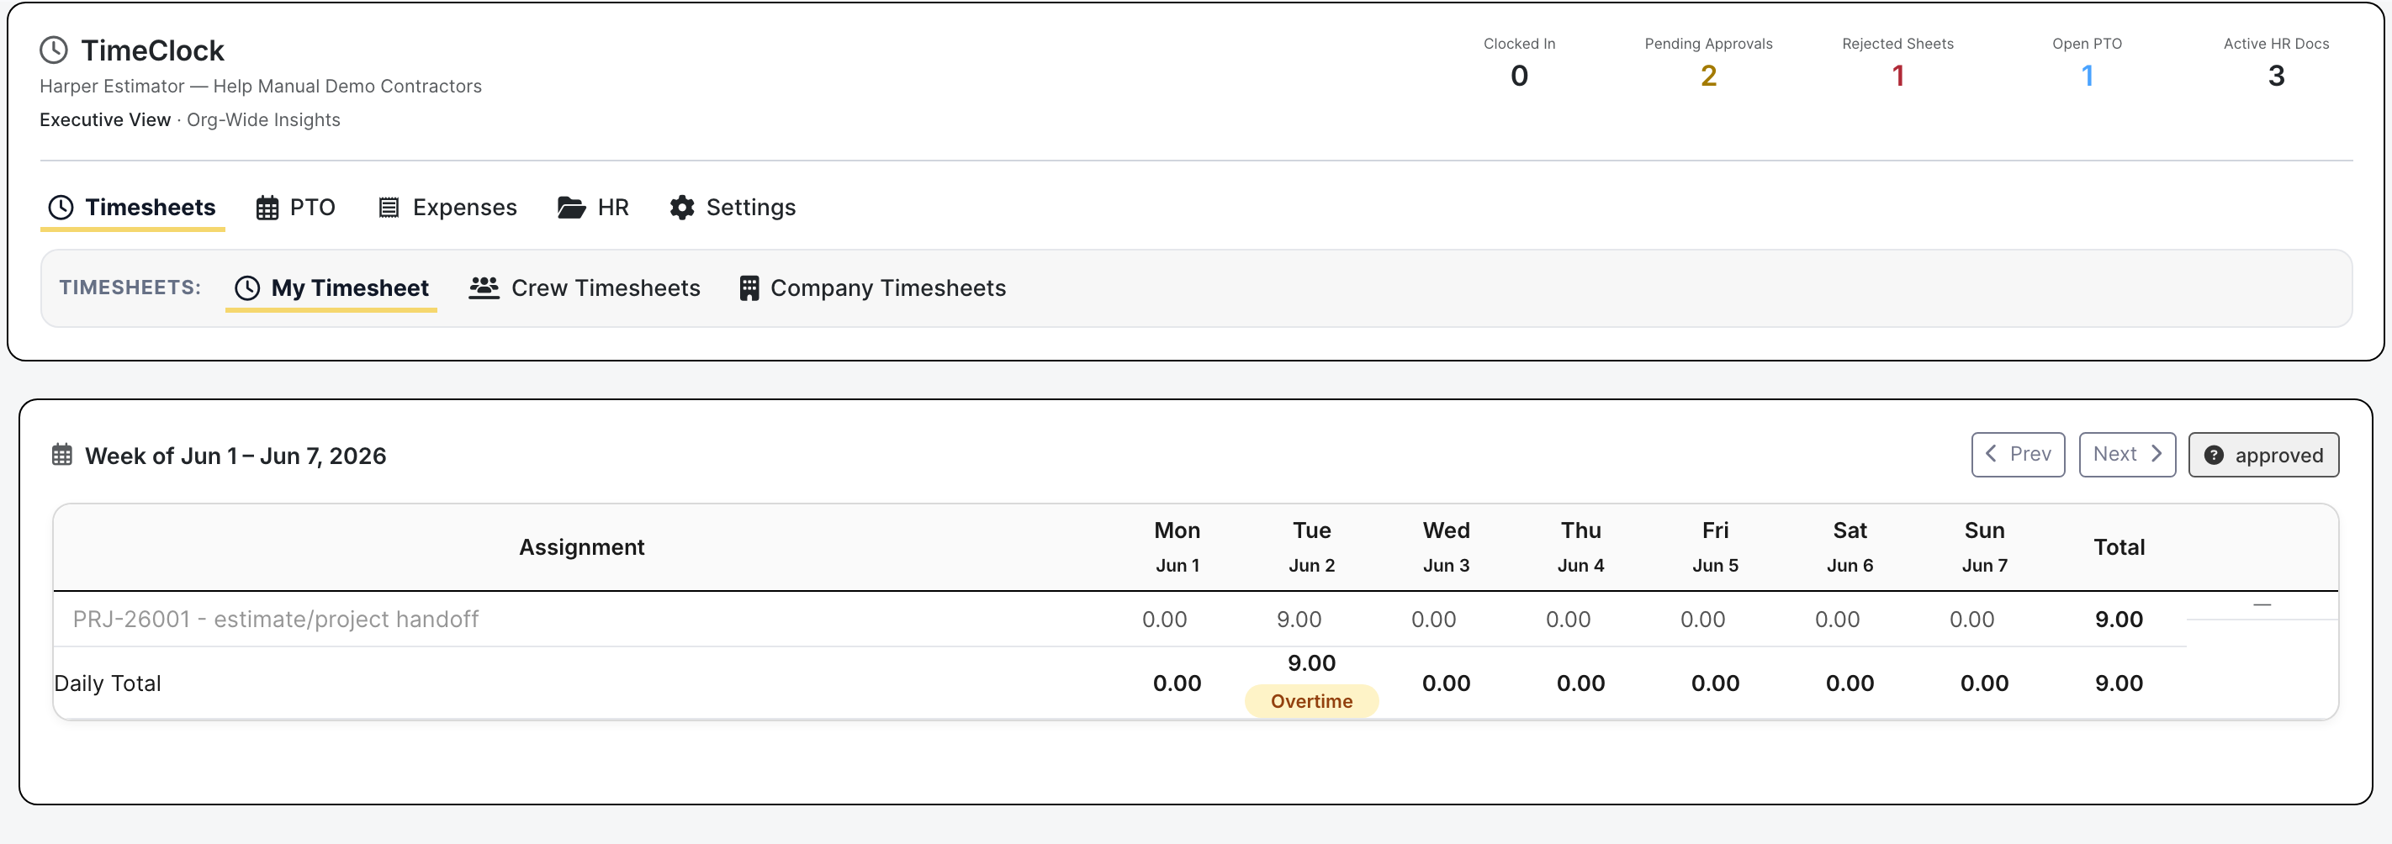Open the Timesheets tab
The image size is (2392, 844).
[x=132, y=207]
